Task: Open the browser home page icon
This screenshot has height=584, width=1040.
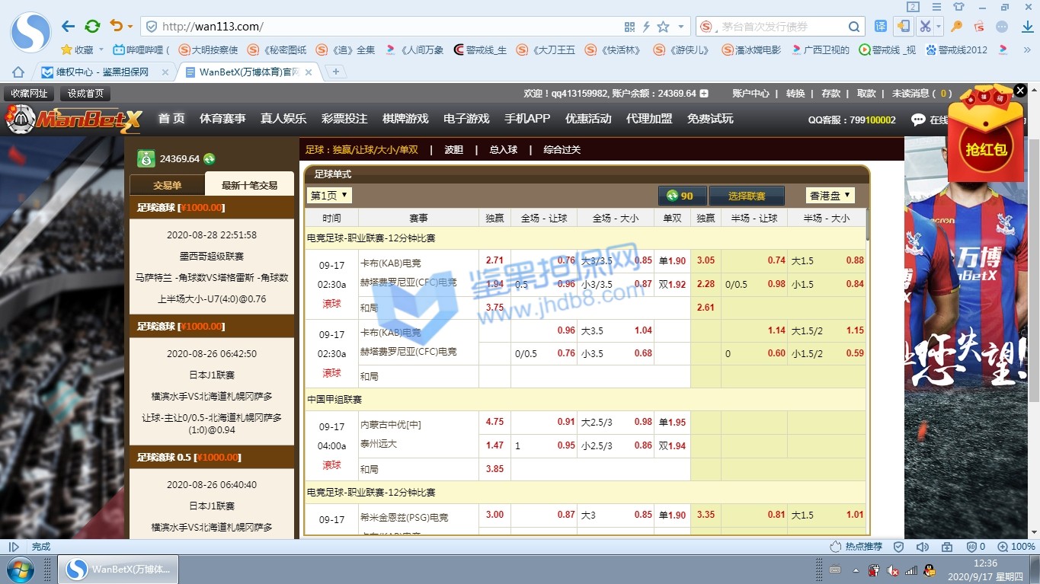Action: (18, 72)
